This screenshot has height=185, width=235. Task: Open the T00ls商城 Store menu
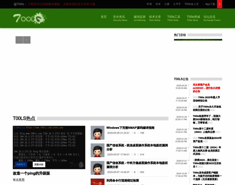pyautogui.click(x=193, y=18)
